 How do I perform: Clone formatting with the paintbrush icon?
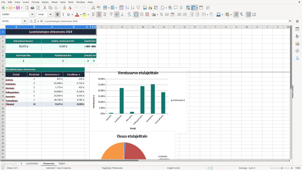[64, 8]
